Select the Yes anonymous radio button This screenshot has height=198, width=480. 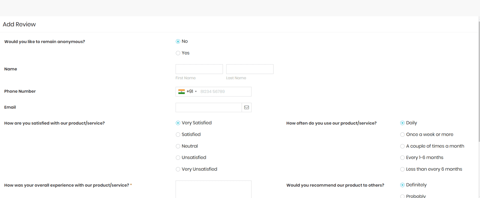pyautogui.click(x=178, y=53)
